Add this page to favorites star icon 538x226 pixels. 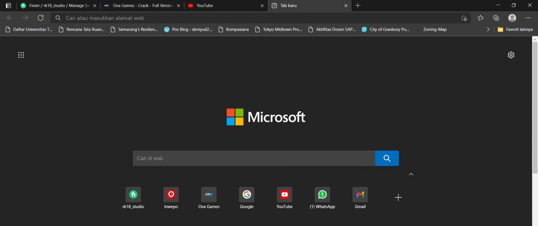464,18
